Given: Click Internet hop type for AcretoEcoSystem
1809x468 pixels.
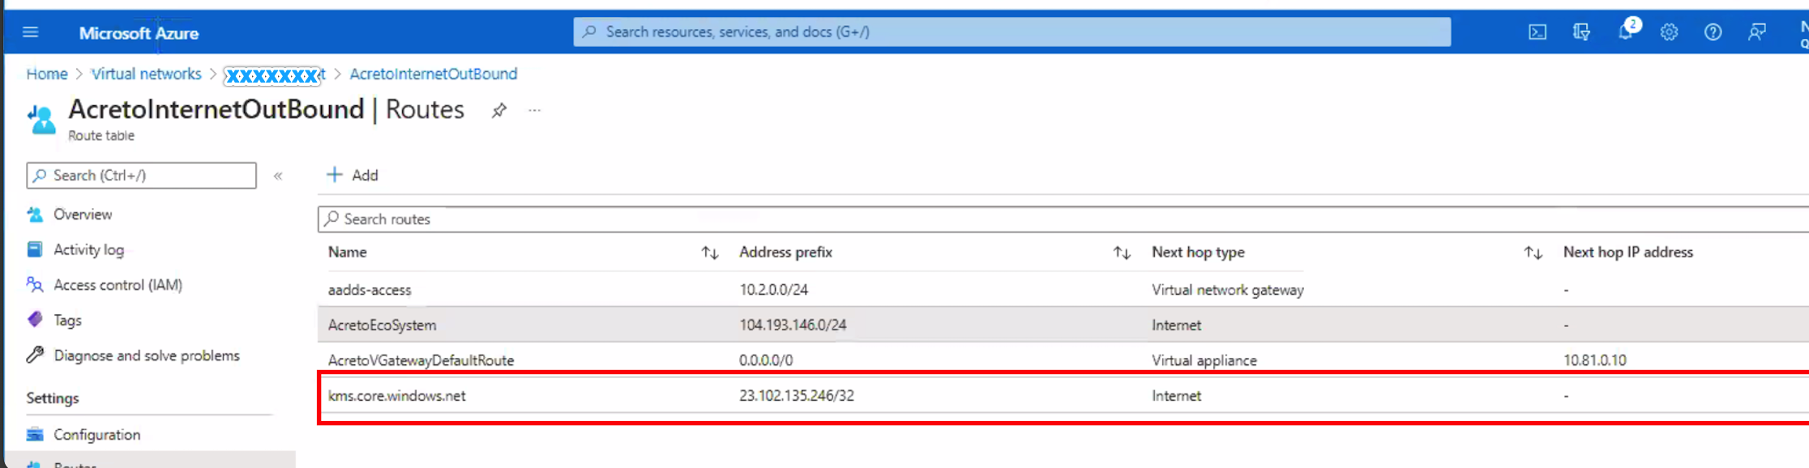Looking at the screenshot, I should coord(1177,325).
